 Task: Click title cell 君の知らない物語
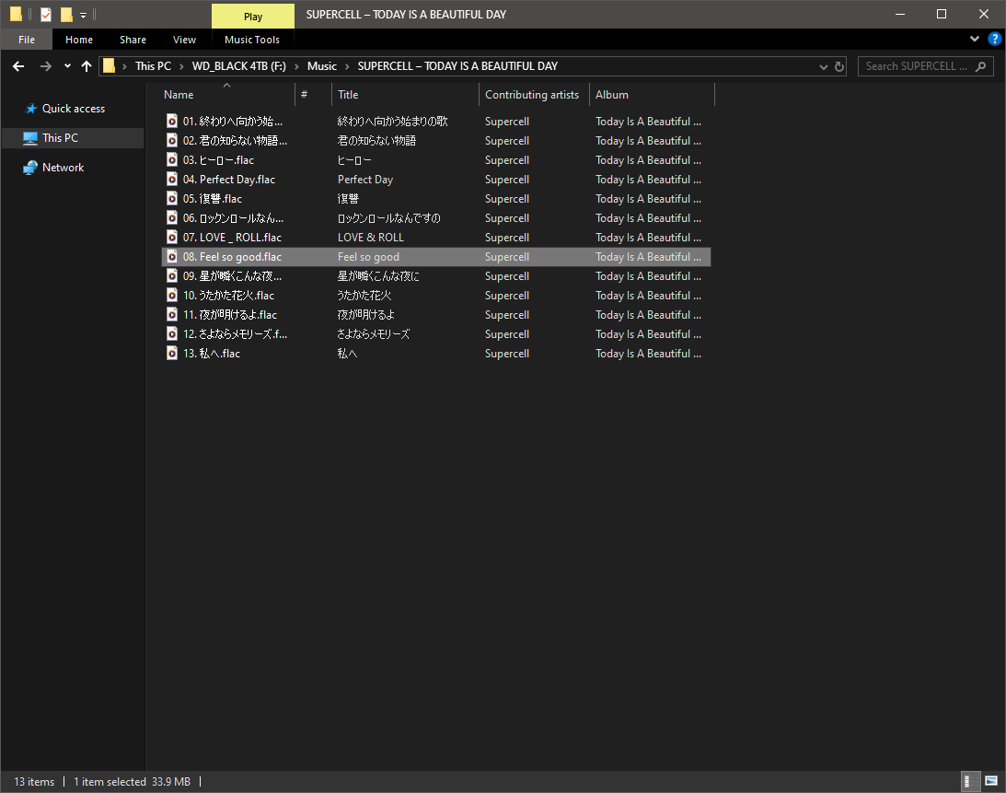tap(376, 141)
